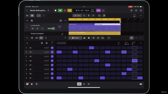The height and width of the screenshot is (94, 168).
Task: Click the duplicate track icon
Action: coord(32,21)
